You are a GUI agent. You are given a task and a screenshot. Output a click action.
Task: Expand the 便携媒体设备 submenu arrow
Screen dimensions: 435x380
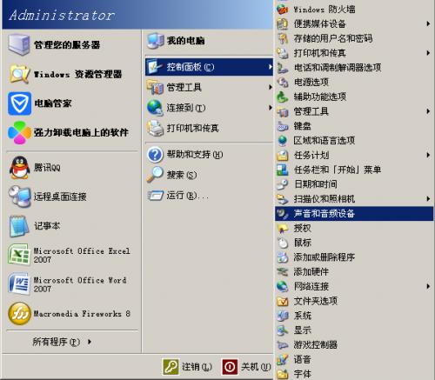tap(428, 23)
